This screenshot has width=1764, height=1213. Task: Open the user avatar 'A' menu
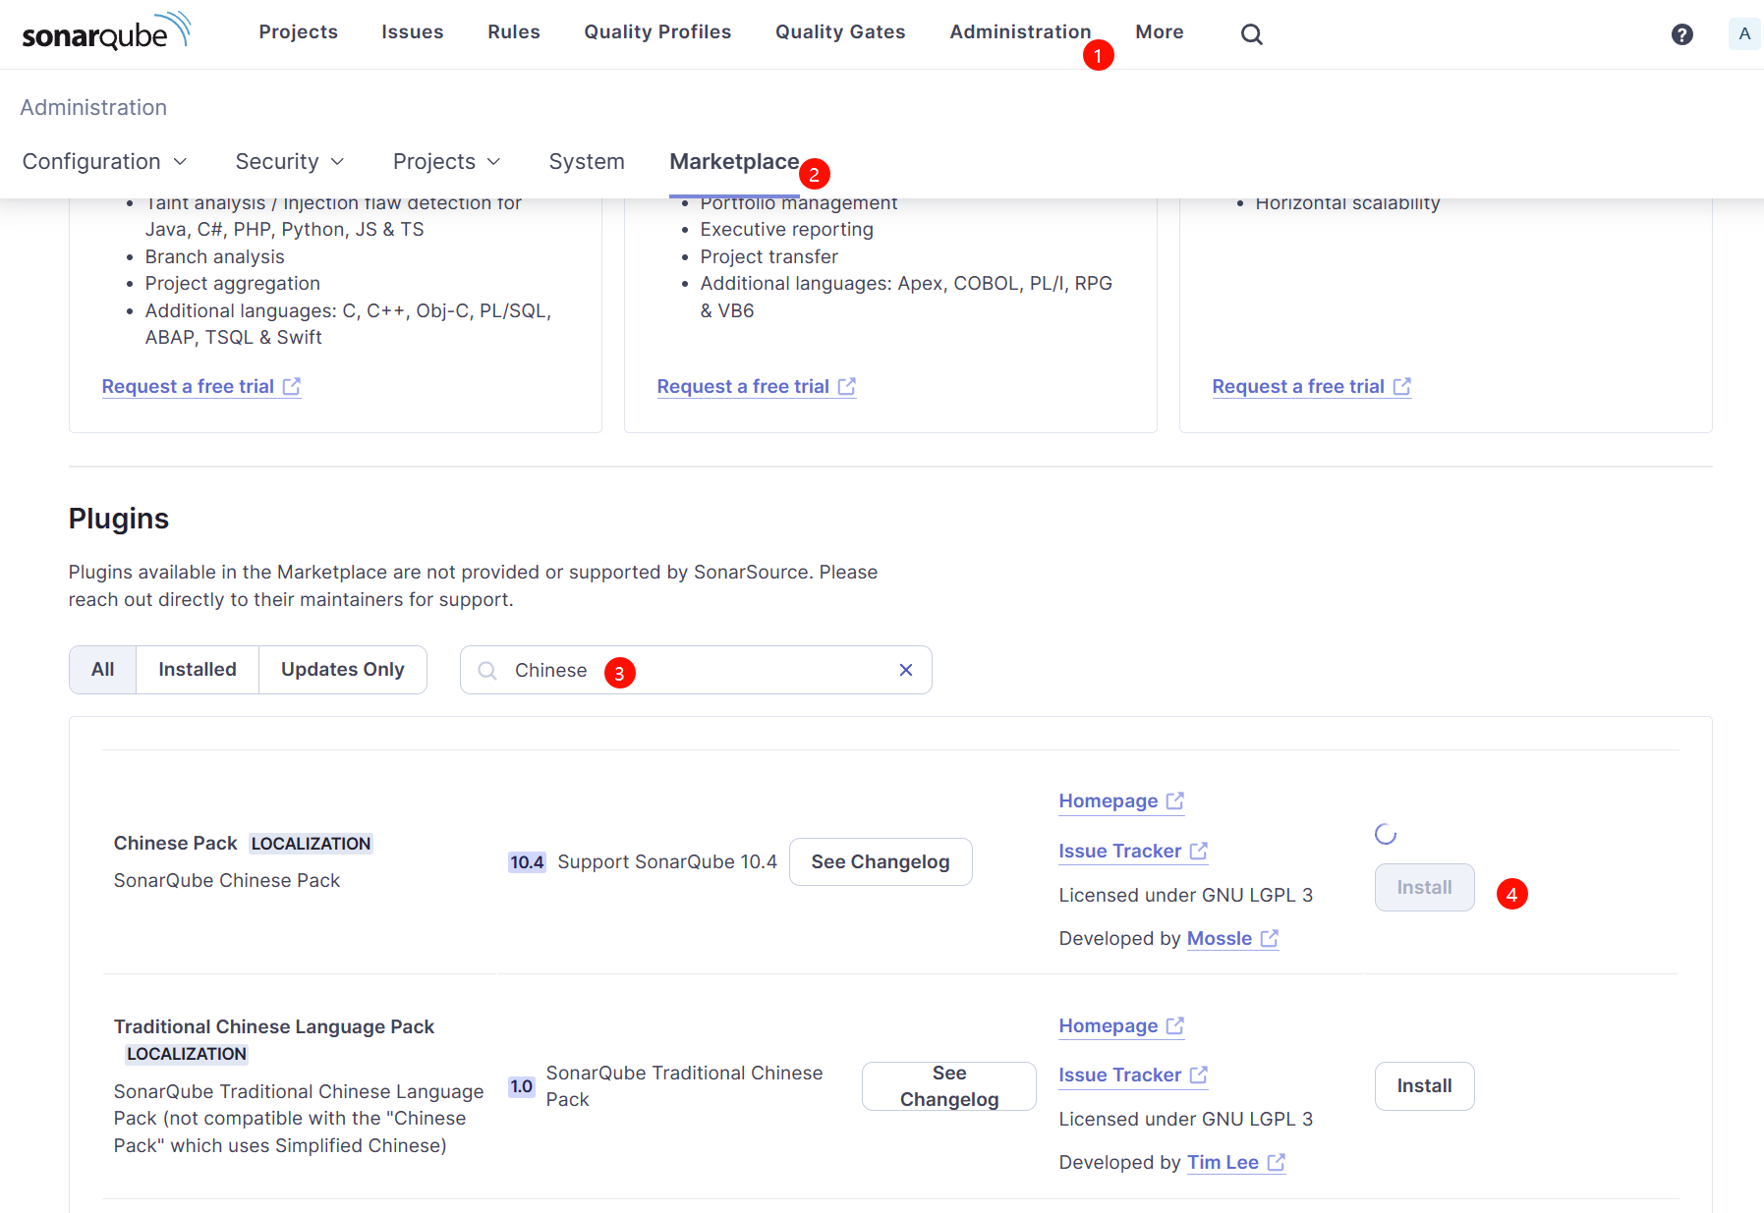tap(1743, 33)
